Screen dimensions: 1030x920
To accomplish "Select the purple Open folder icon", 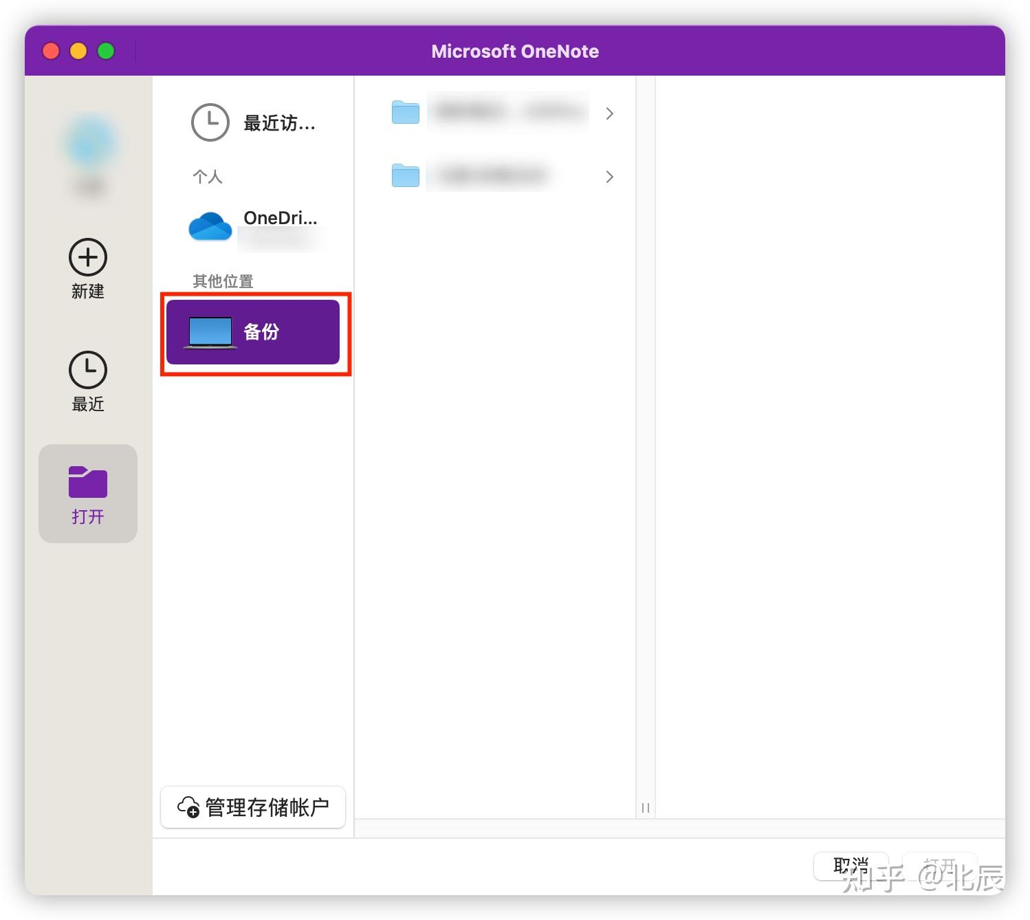I will [88, 481].
